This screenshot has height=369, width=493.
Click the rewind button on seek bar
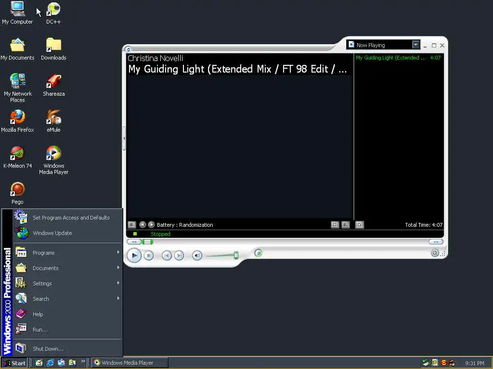[x=134, y=242]
